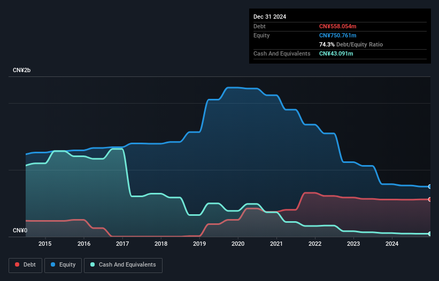Click the teal Cash endpoint marker
439x281 pixels.
pyautogui.click(x=430, y=234)
